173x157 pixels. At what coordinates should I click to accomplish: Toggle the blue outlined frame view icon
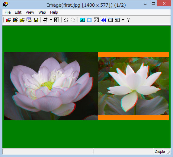tap(89, 20)
